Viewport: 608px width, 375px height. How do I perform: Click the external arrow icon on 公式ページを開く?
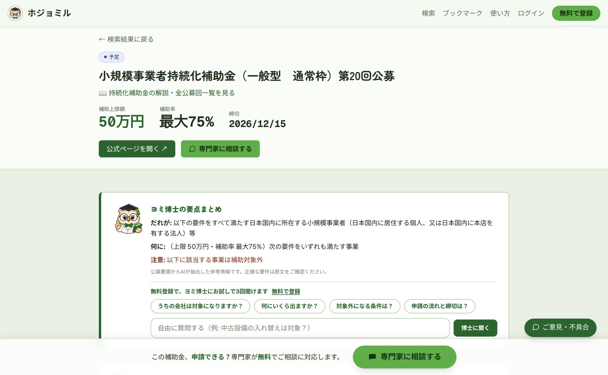click(164, 149)
